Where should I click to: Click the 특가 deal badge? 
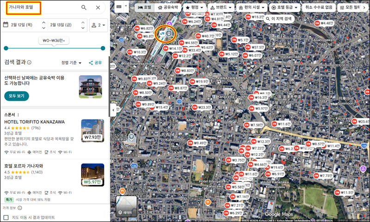click(9, 200)
